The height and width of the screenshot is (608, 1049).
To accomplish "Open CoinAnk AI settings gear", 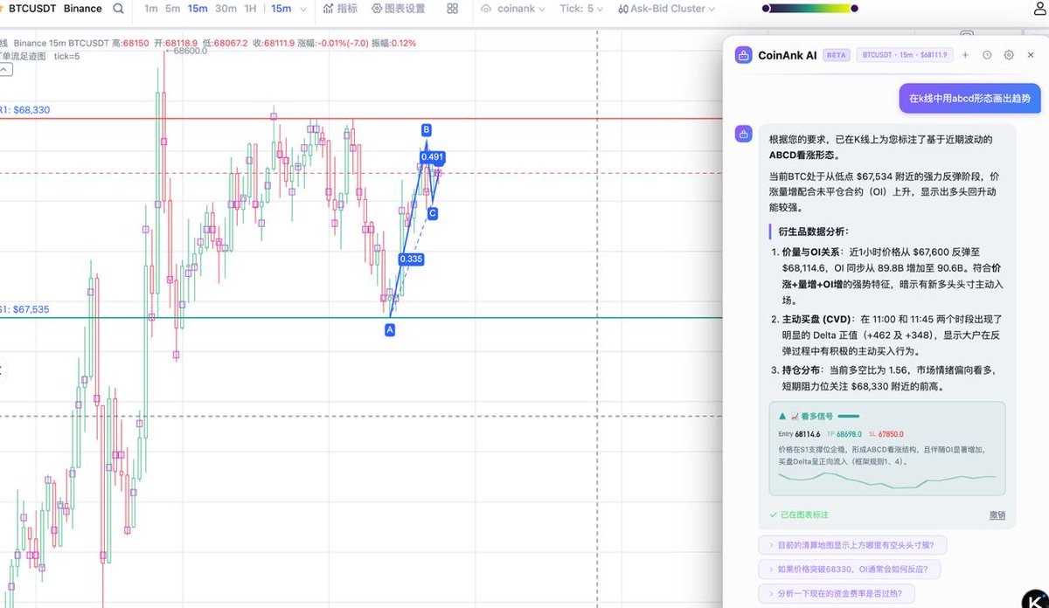I will click(x=1009, y=55).
